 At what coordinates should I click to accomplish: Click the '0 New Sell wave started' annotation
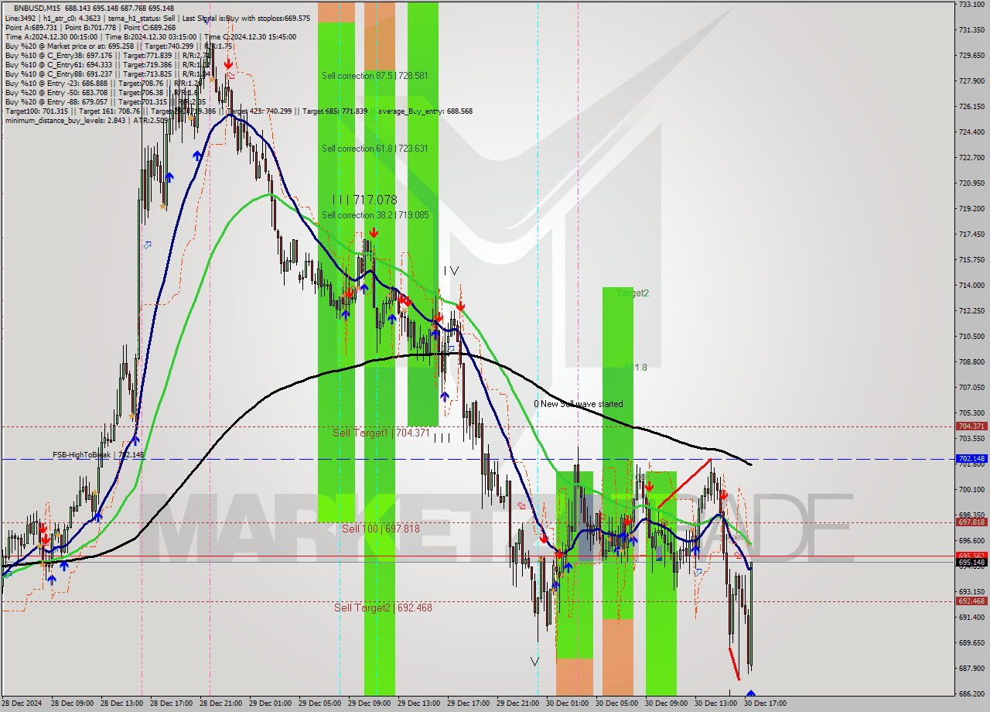click(579, 404)
